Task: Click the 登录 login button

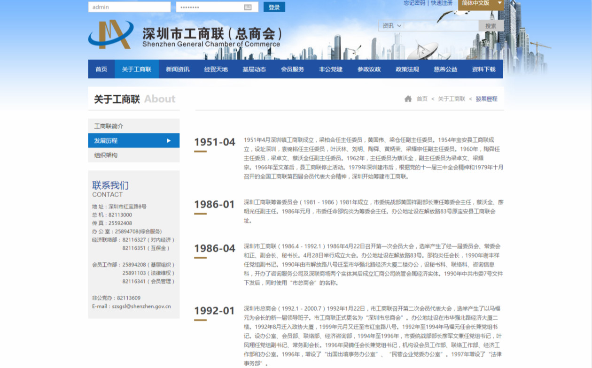Action: tap(274, 7)
